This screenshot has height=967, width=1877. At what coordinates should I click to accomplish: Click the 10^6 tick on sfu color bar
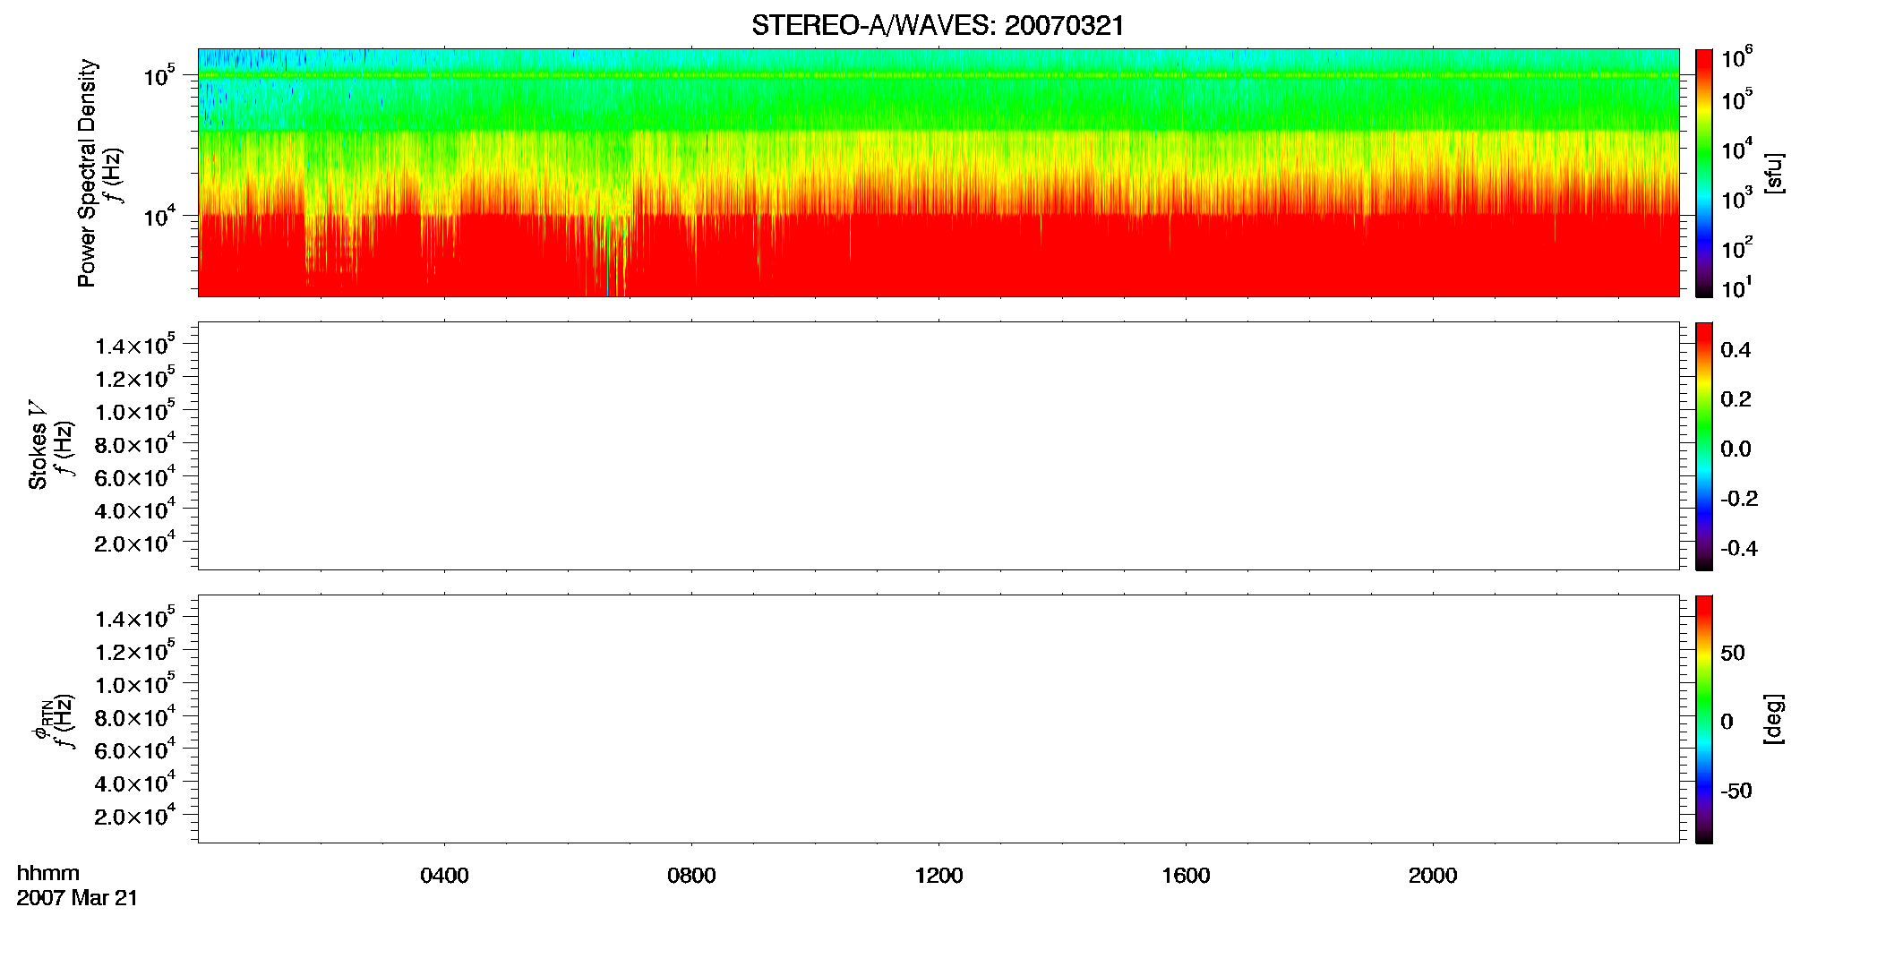(x=1737, y=58)
